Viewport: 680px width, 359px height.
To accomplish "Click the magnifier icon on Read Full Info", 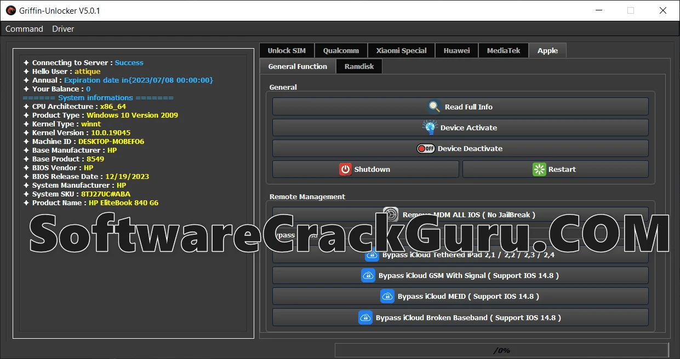I will coord(435,107).
